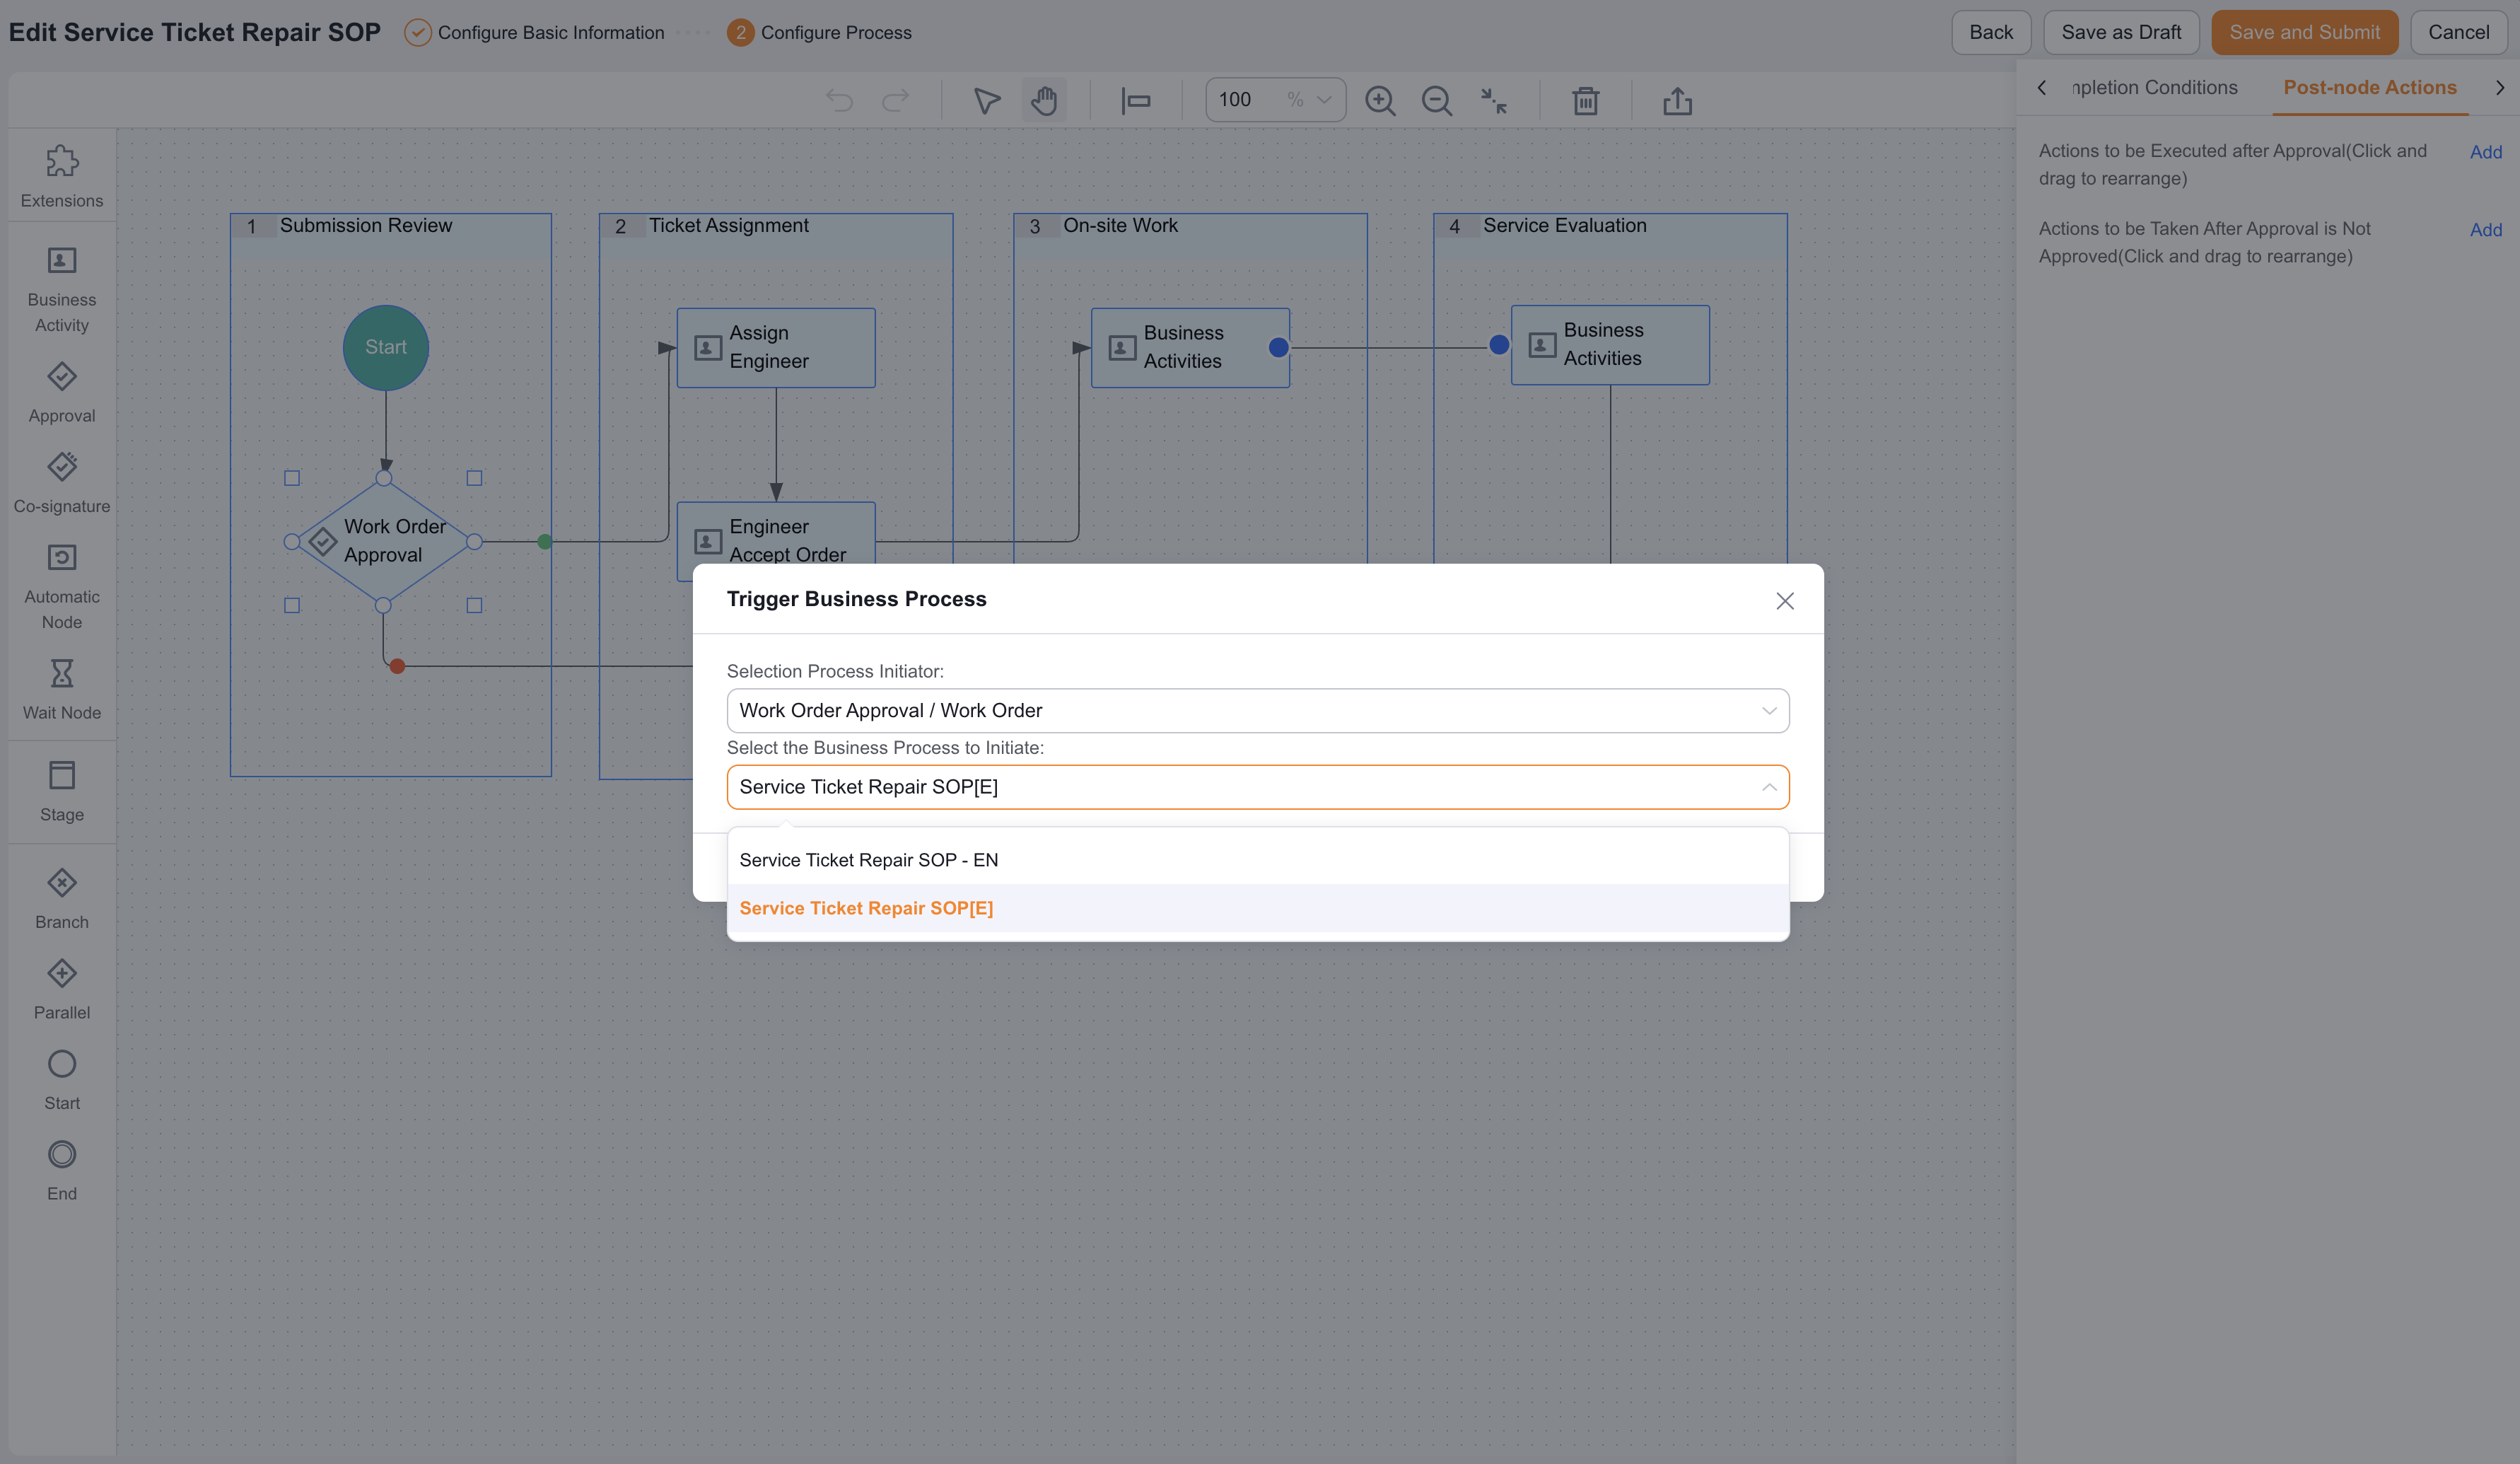The width and height of the screenshot is (2520, 1464).
Task: Choose Service Ticket Repair SOP - EN option
Action: click(x=1258, y=860)
